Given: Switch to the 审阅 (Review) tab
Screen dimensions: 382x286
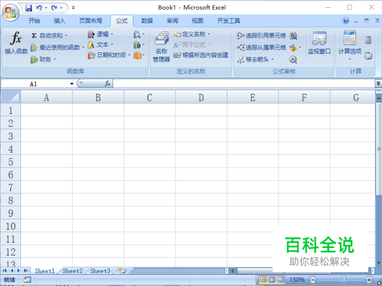Looking at the screenshot, I should [172, 21].
